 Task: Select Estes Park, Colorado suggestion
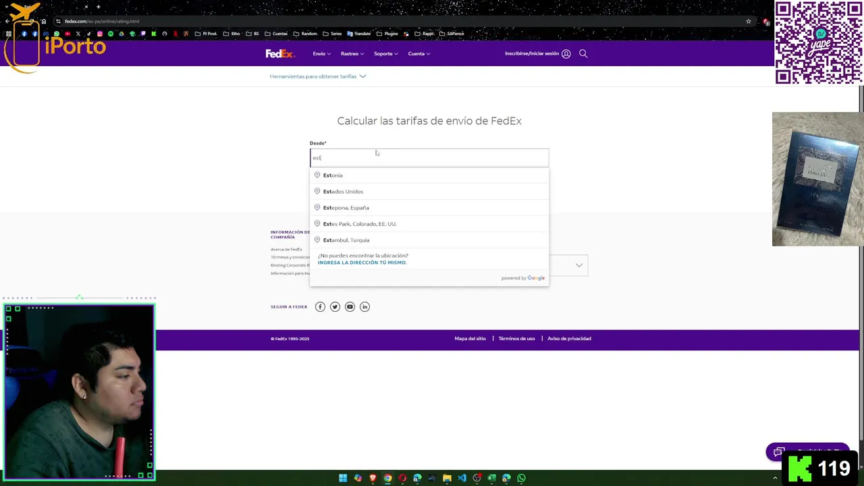point(429,223)
